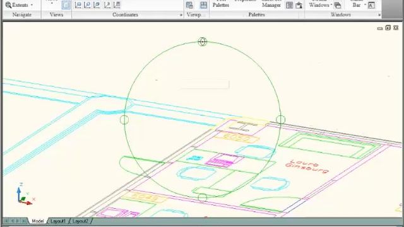Click the previous-tab arrow beside Model tab

point(12,221)
